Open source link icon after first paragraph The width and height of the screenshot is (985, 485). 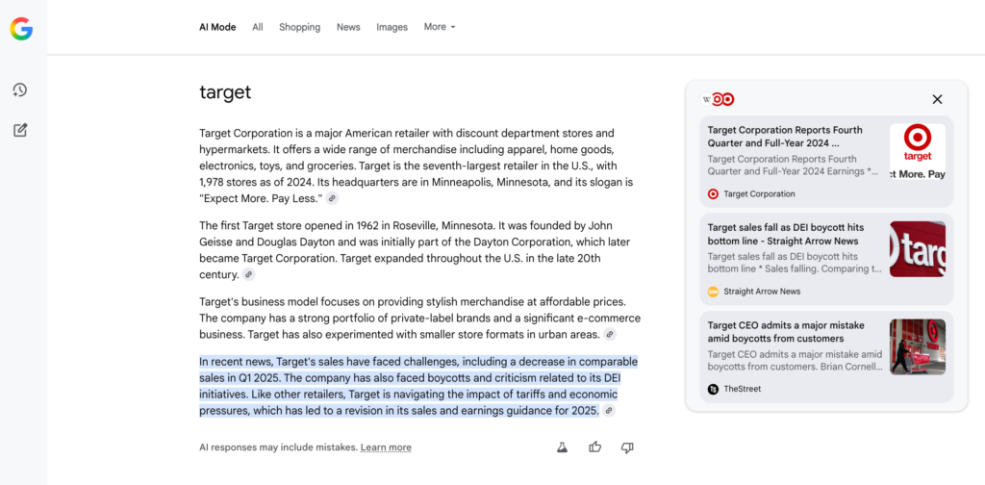pos(332,198)
